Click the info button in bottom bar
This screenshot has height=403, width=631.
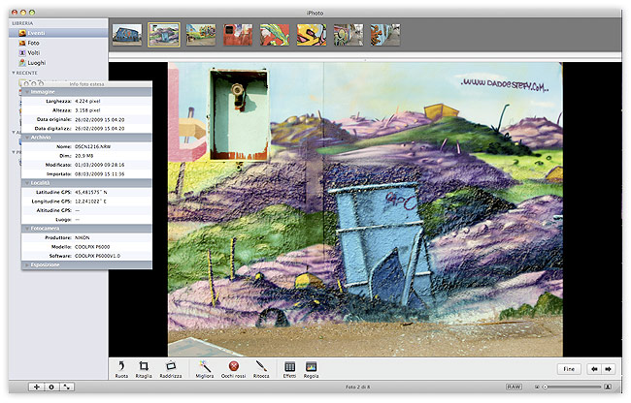pyautogui.click(x=51, y=387)
